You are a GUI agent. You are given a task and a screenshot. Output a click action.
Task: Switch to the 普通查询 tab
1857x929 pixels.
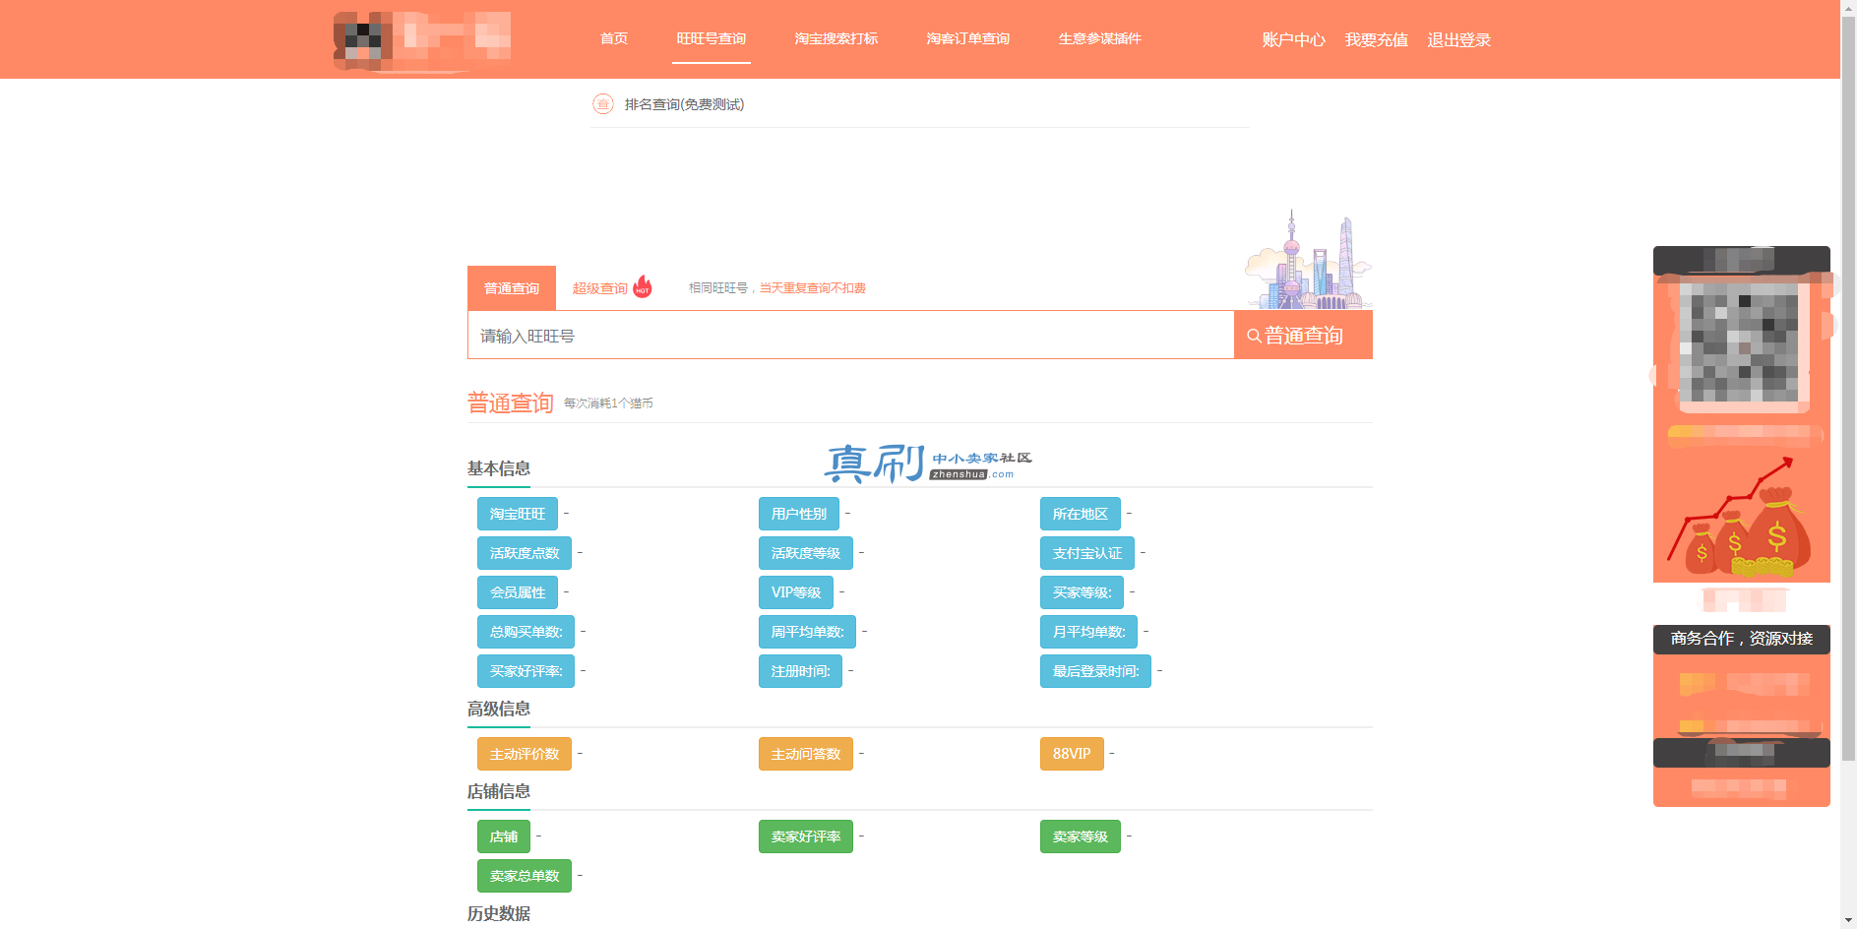pos(512,288)
